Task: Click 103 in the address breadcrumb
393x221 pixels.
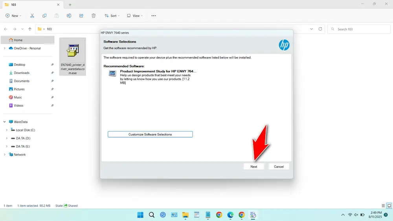Action: [49, 29]
